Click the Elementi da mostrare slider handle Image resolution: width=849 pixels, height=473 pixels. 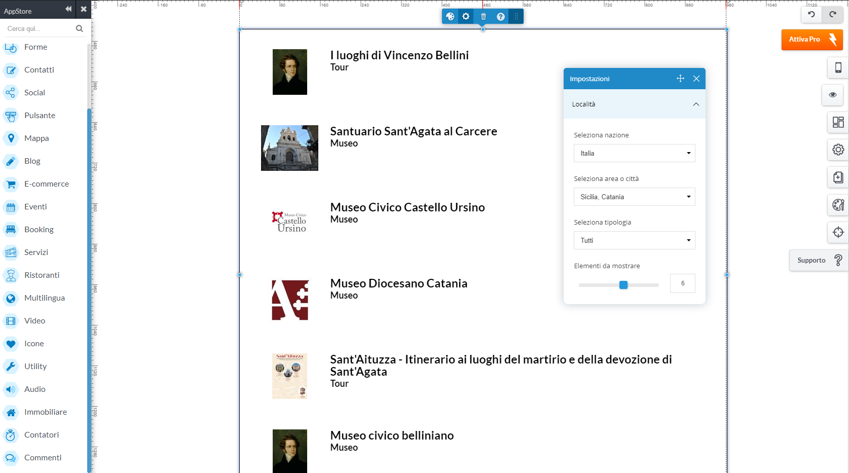click(623, 285)
